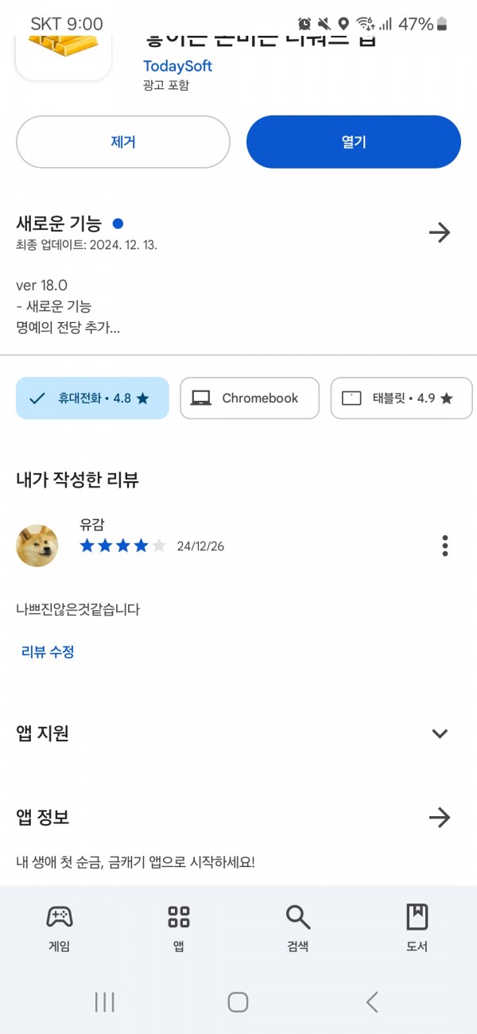477x1034 pixels.
Task: Tap the Android back navigation icon
Action: [372, 1002]
